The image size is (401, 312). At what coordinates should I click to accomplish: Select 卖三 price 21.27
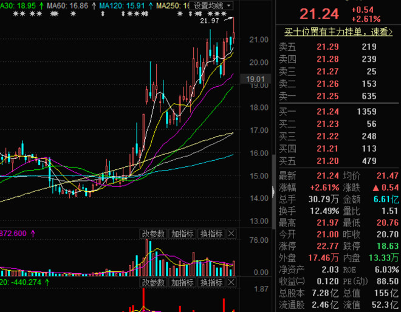pos(327,72)
